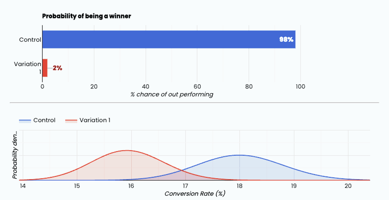This screenshot has width=389, height=200.
Task: Select the "Probability of being a winner" title
Action: pos(87,16)
